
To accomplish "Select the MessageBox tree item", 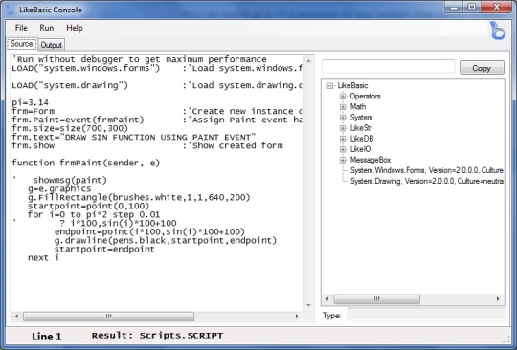I will 371,160.
